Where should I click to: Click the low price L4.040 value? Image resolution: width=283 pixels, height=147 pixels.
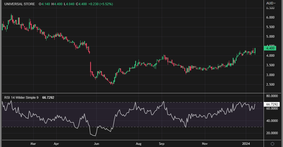[69, 4]
